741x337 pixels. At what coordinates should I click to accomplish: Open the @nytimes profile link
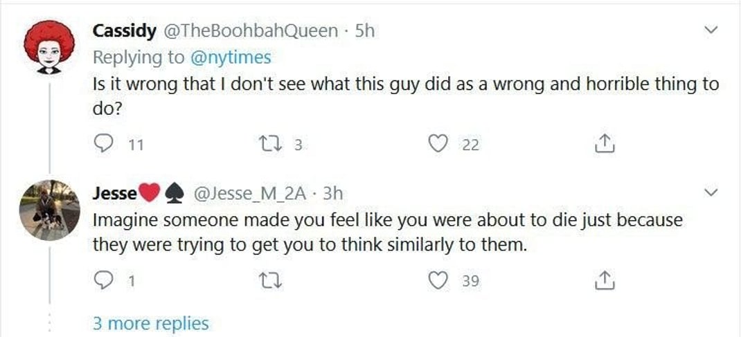pyautogui.click(x=230, y=57)
